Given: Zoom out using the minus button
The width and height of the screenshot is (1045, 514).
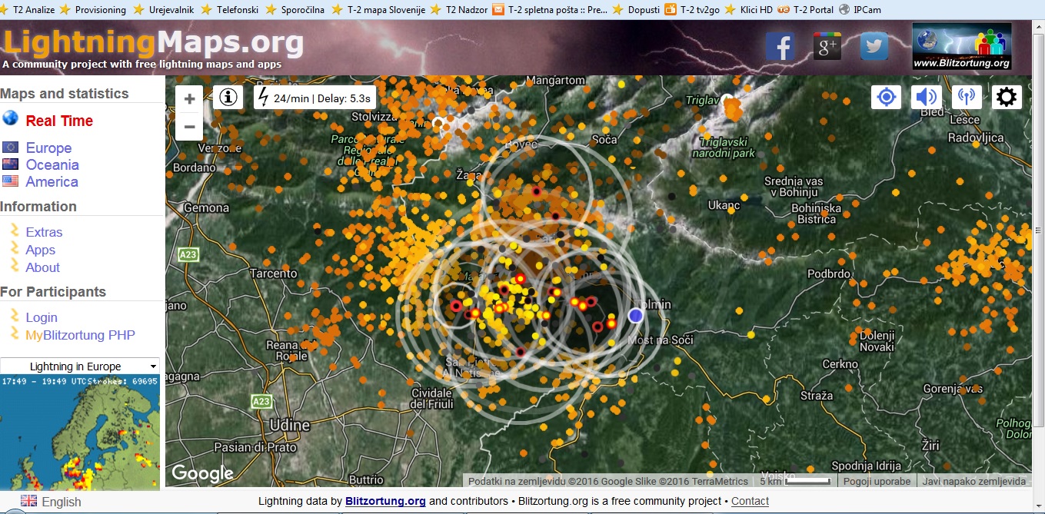Looking at the screenshot, I should click(189, 127).
